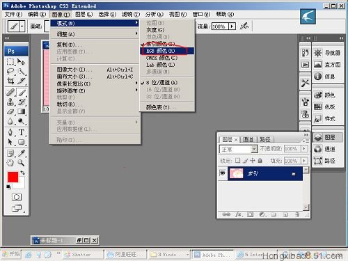Open layer fill 填充 arrow
The width and height of the screenshot is (348, 261).
click(304, 161)
